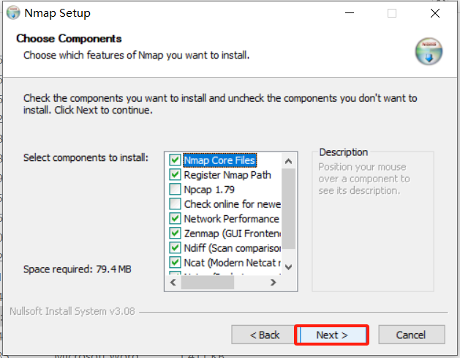Click the Nmap Setup title bar icon

[x=13, y=13]
